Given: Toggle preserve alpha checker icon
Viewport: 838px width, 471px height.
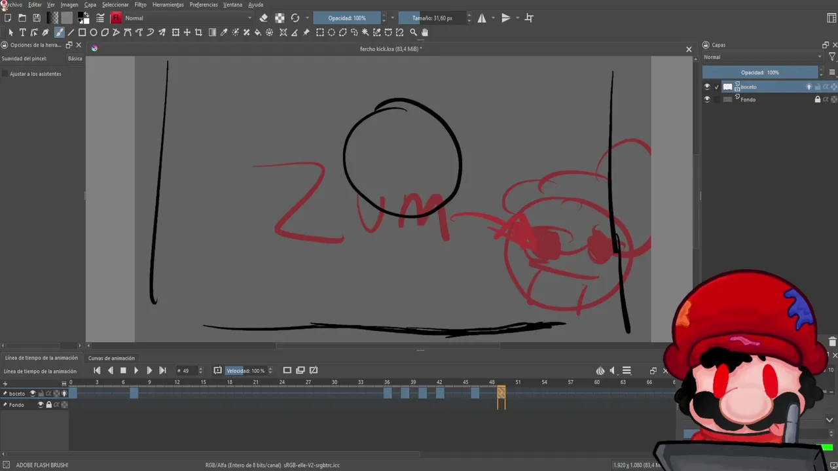Looking at the screenshot, I should coord(280,18).
